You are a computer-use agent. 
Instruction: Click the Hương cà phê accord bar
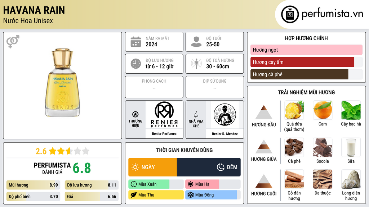click(x=306, y=74)
